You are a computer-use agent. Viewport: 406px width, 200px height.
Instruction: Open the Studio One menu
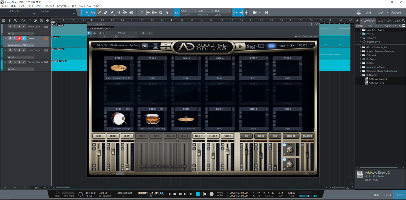[x=85, y=6]
